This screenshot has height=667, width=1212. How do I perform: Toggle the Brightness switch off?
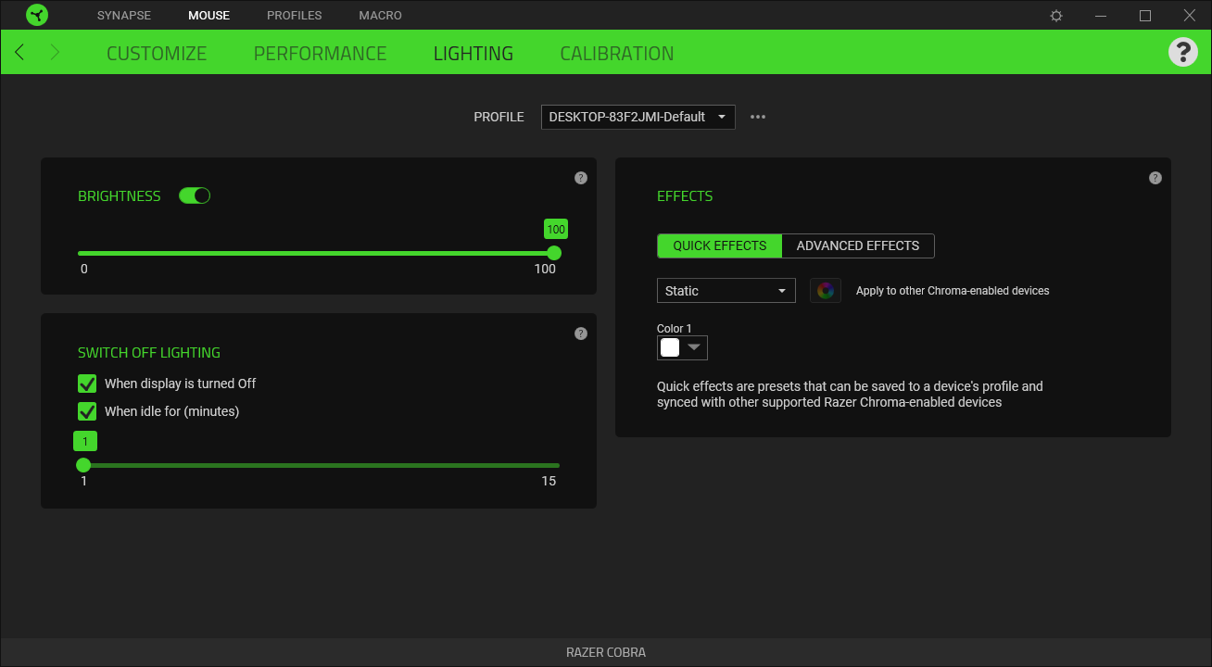point(195,195)
